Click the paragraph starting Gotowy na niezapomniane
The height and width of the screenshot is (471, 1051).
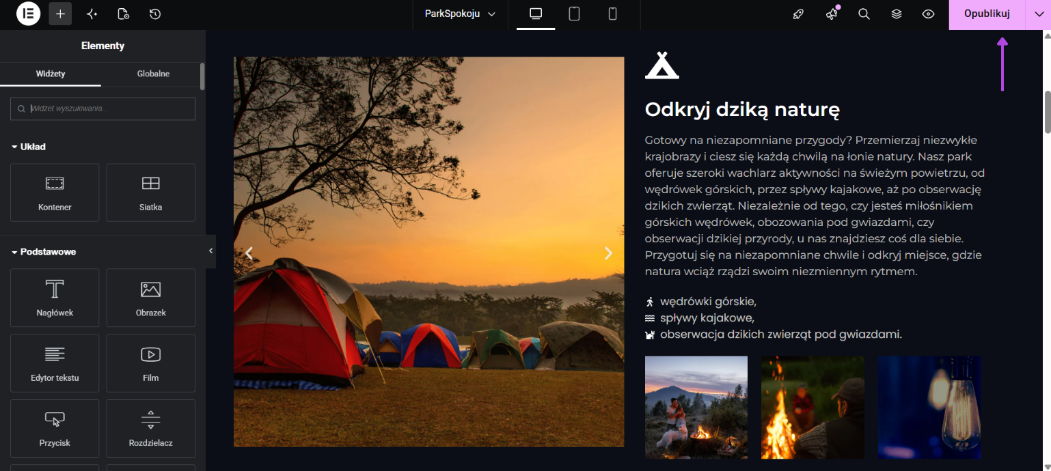[815, 206]
